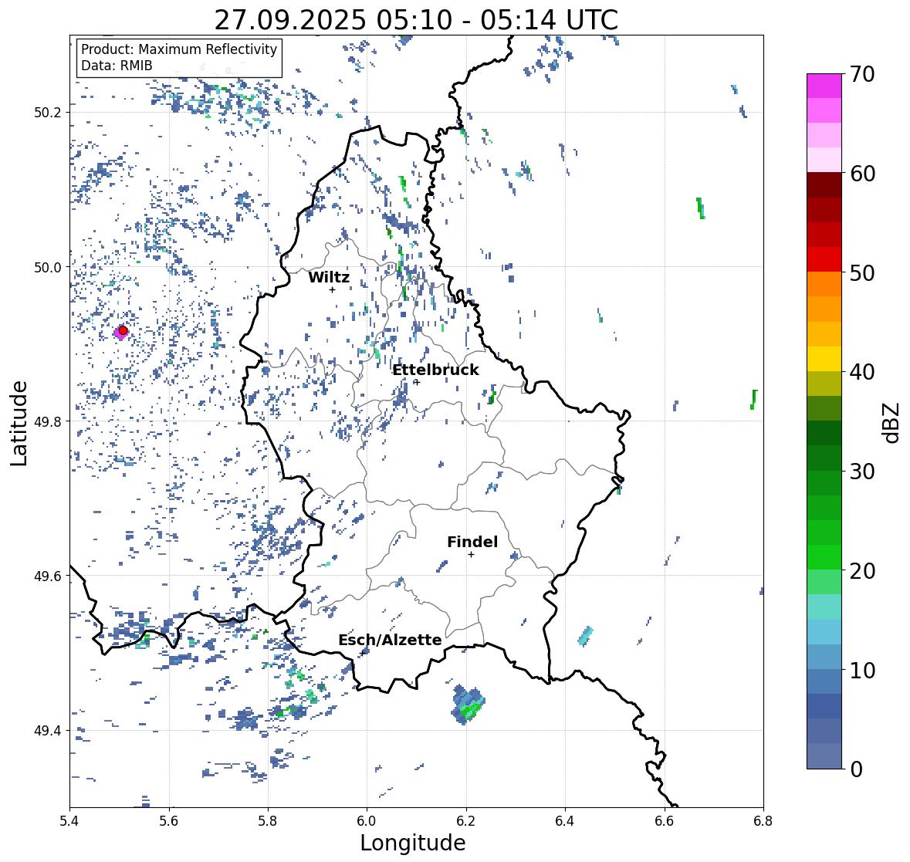Click the 5.6 longitude tick label
Screen dimensions: 910x862
[x=169, y=821]
